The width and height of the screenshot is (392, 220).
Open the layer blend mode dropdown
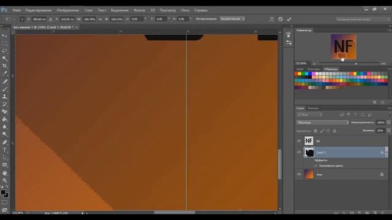323,122
